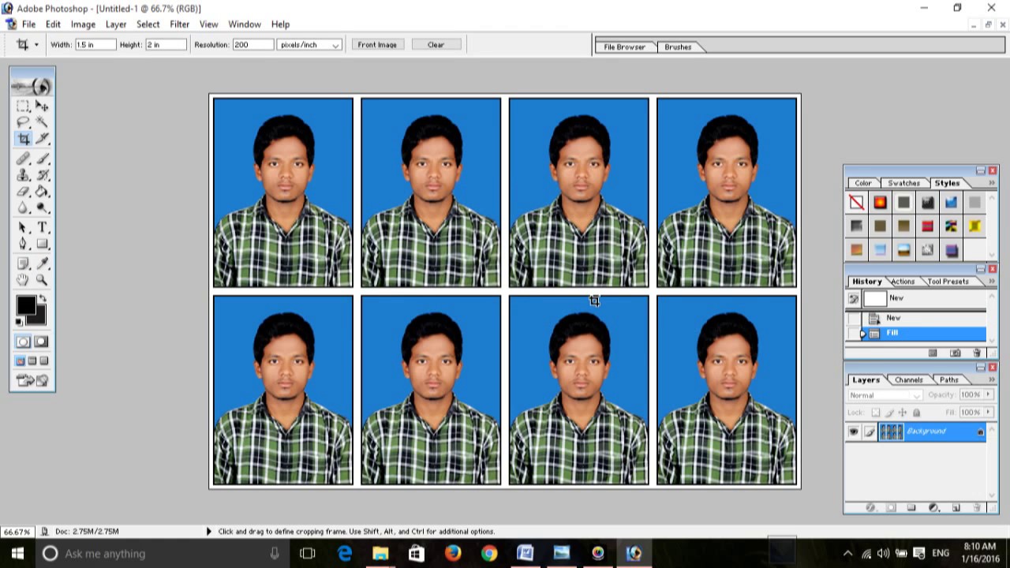1010x568 pixels.
Task: Open the Filter menu
Action: (x=179, y=24)
